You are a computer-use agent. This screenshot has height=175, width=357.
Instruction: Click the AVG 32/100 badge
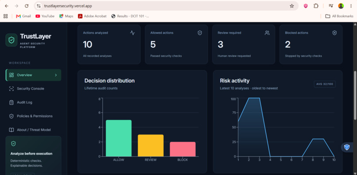325,84
